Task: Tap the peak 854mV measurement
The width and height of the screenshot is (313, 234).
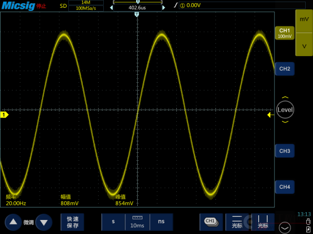Action: [x=124, y=200]
